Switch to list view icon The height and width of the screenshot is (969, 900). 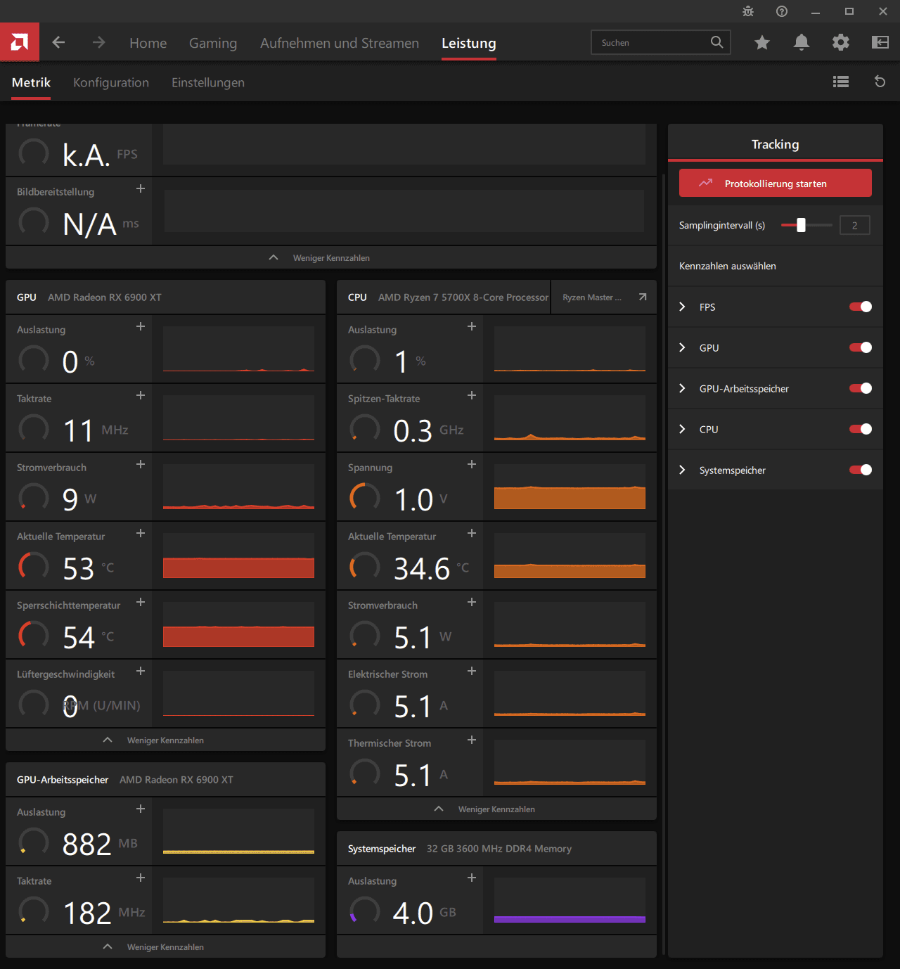coord(841,82)
